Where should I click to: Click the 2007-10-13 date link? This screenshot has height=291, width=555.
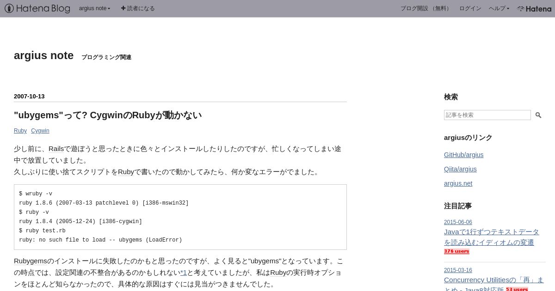click(29, 96)
